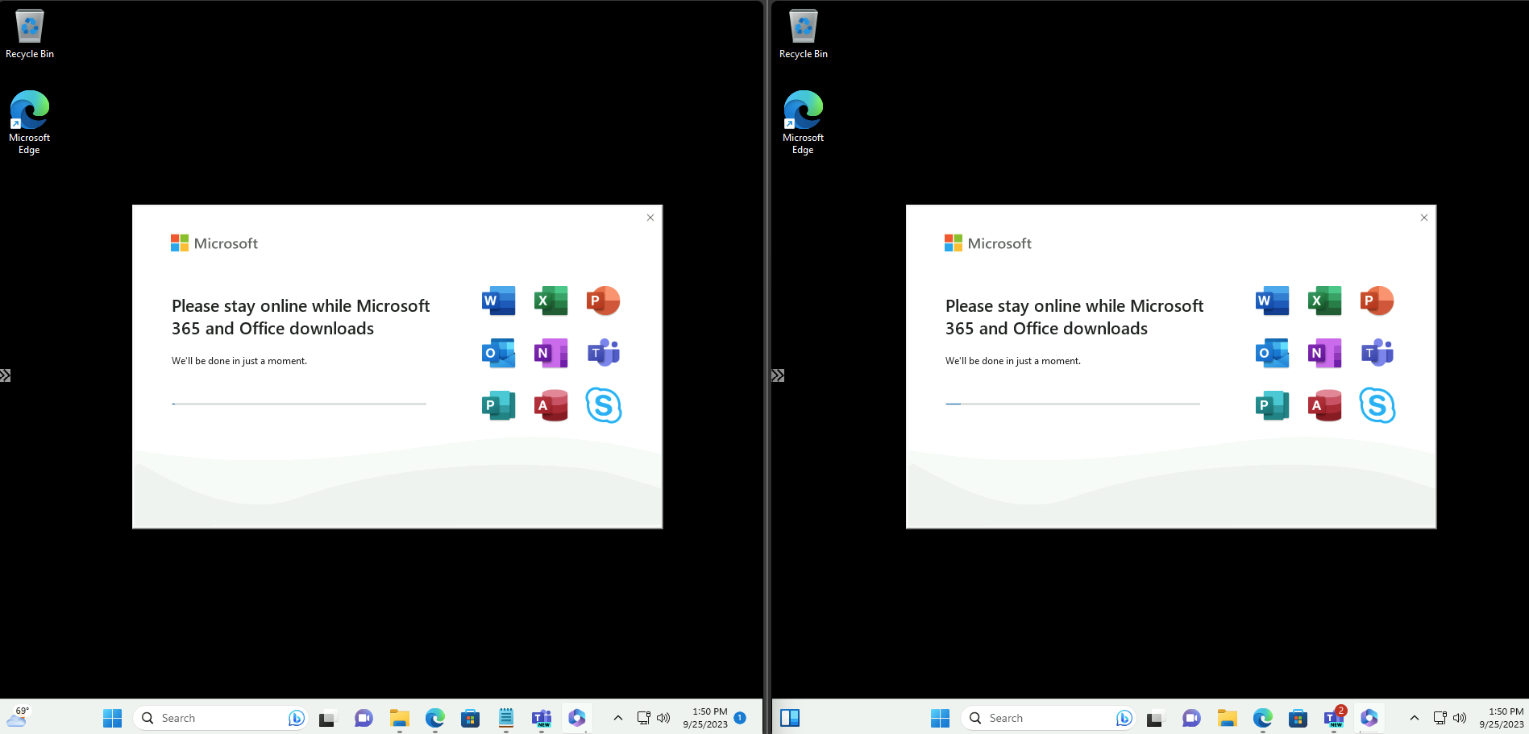Focus Microsoft 365 installer on left taskbar
The width and height of the screenshot is (1529, 734).
coord(576,718)
